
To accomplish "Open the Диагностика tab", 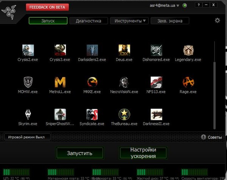I will pos(89,21).
